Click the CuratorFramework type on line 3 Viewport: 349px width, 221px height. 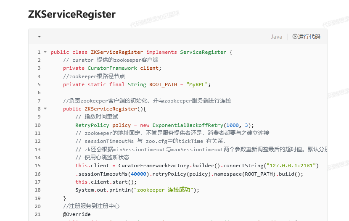point(112,68)
